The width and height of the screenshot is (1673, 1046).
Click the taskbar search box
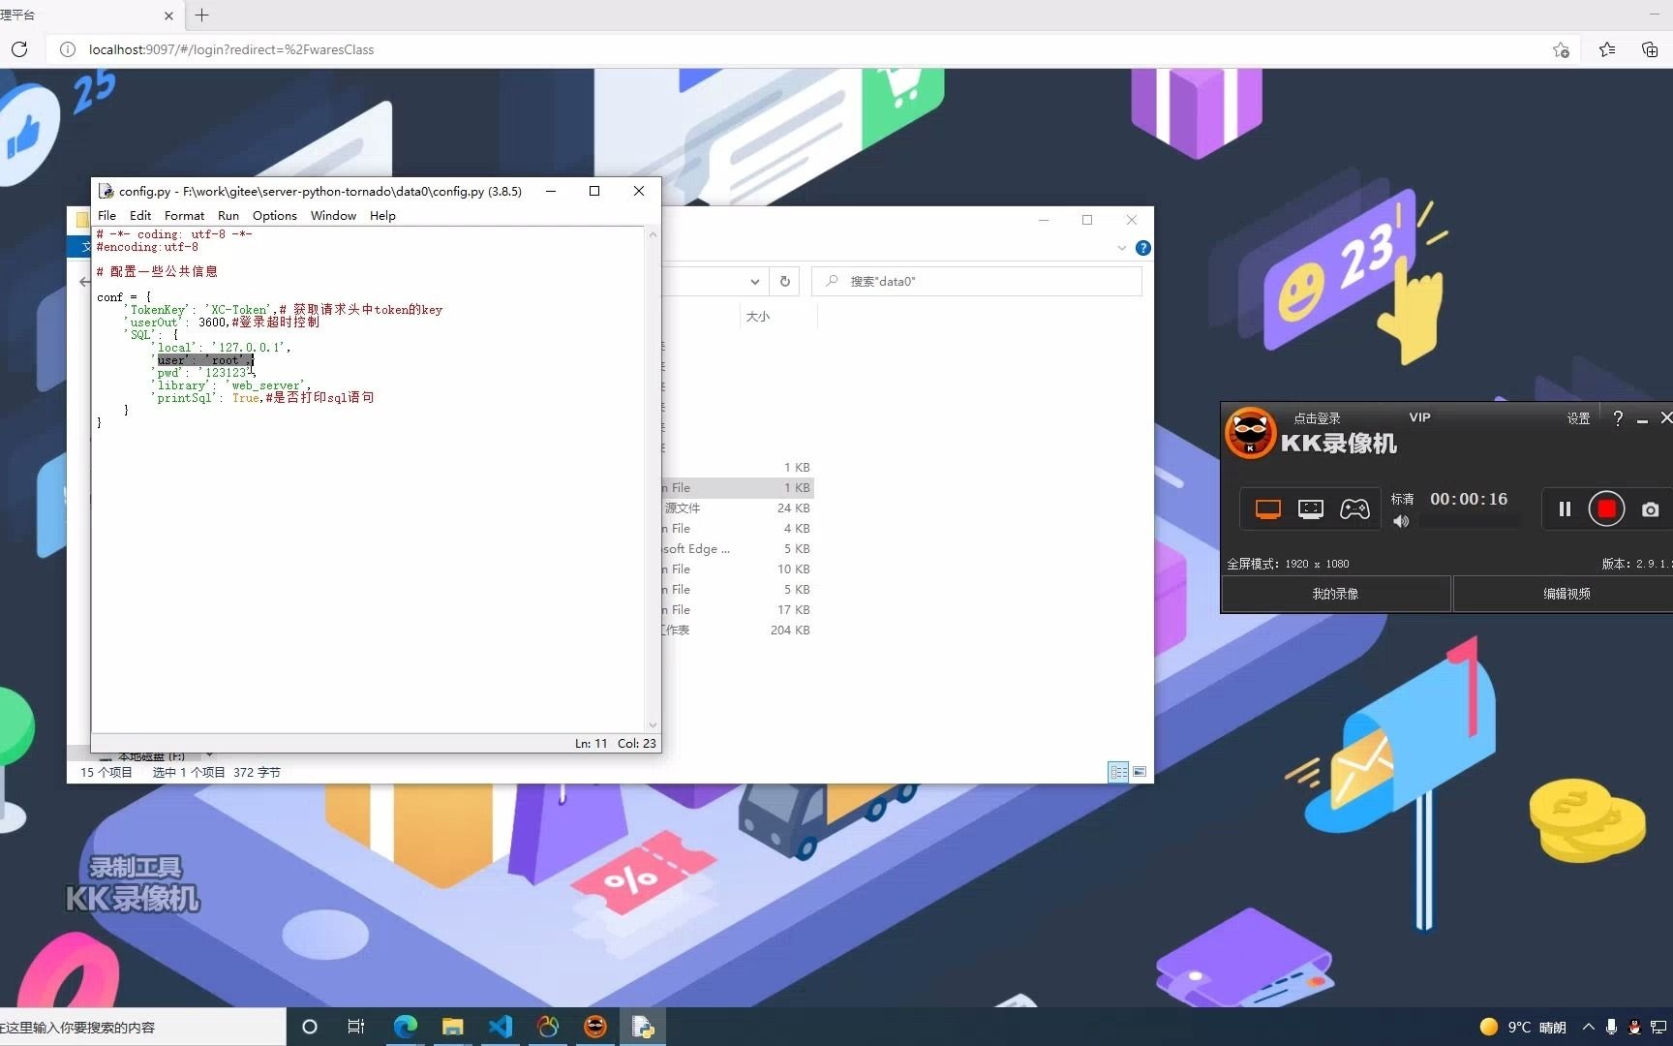(142, 1027)
